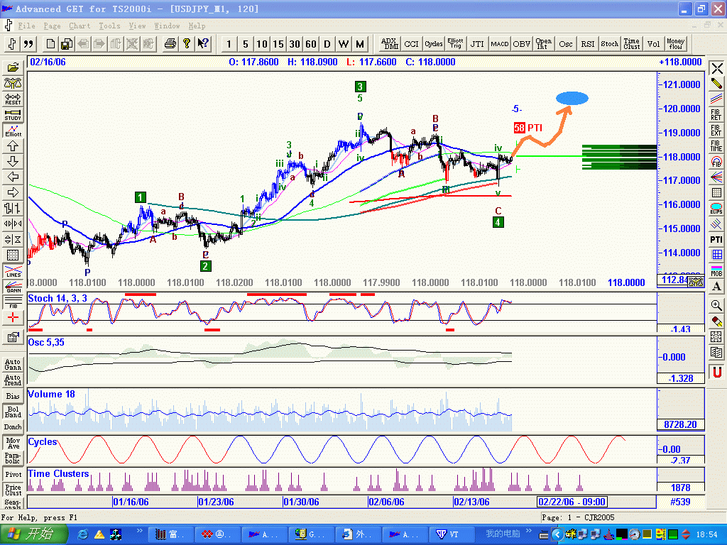Select FIB TIME tool
This screenshot has width=727, height=545.
[x=716, y=146]
